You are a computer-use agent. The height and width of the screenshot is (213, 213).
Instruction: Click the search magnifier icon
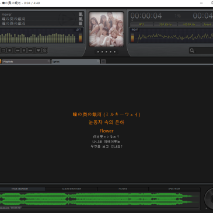[192, 51]
